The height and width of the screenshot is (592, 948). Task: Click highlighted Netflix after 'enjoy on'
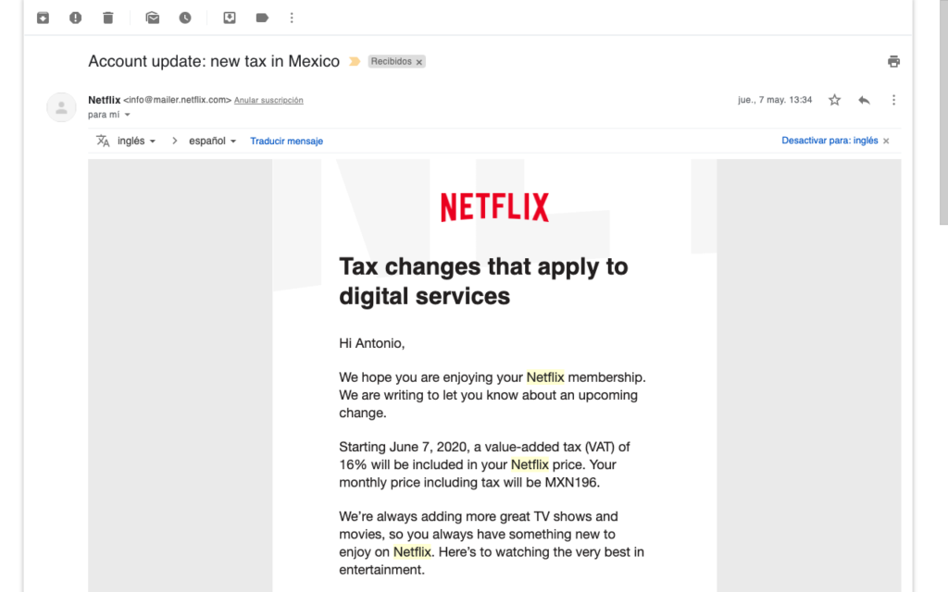[x=412, y=552]
